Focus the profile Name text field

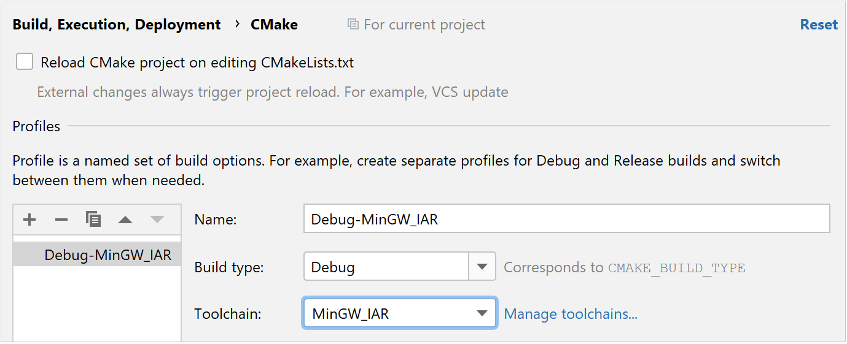tap(566, 220)
